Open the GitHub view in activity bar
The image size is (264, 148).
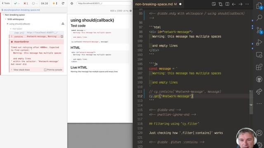pos(259,79)
